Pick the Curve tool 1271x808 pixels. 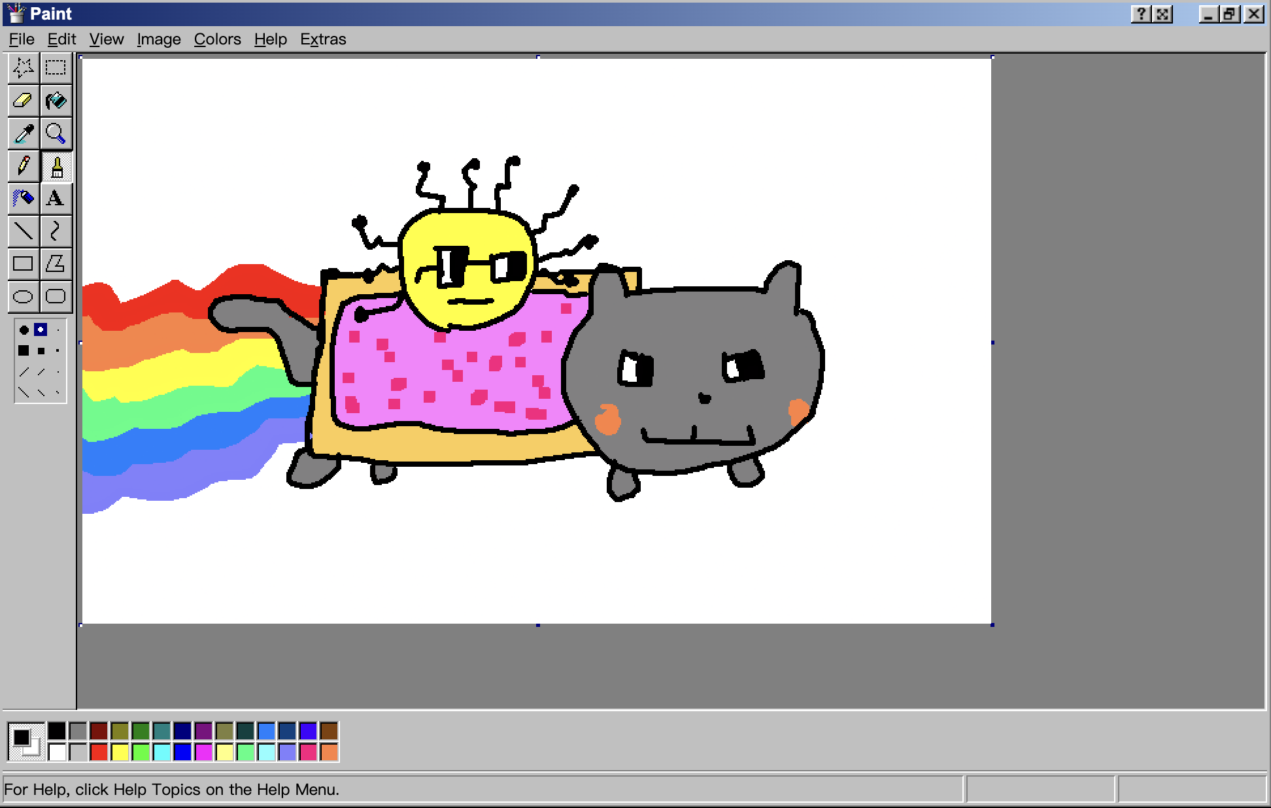tap(56, 231)
